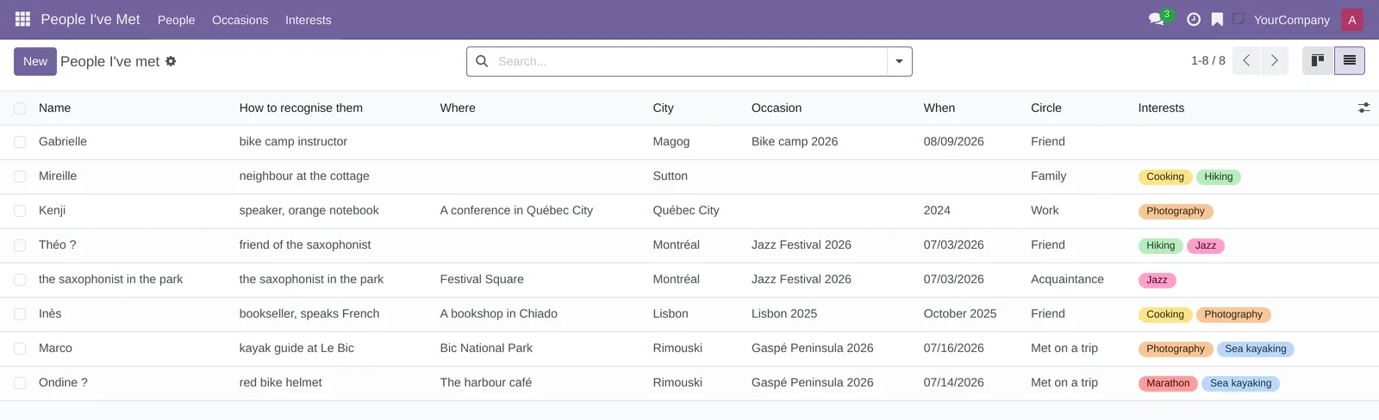Click 'bookseller, speaks French' cell
This screenshot has height=420, width=1379.
tap(309, 313)
